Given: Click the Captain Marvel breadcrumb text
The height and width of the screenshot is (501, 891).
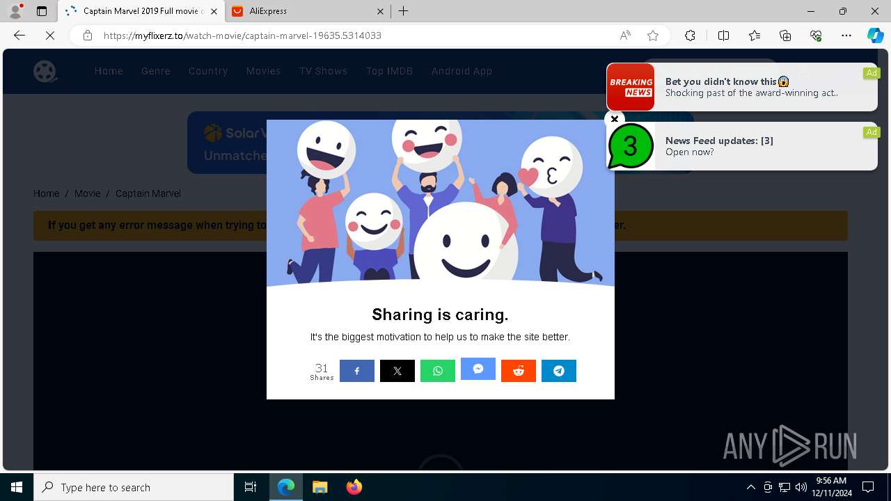Looking at the screenshot, I should 148,193.
